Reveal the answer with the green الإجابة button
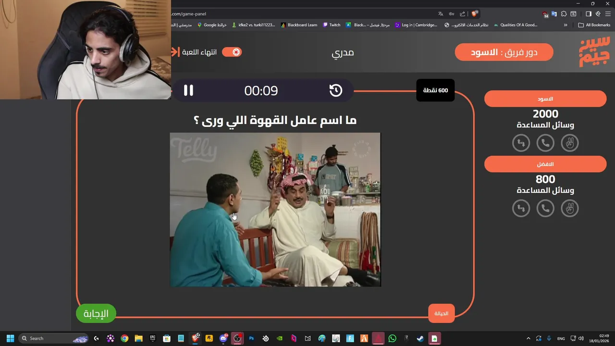615x346 pixels. point(96,314)
